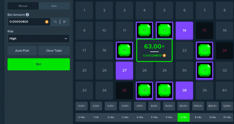
Task: Switch to the Auto tab
Action: (54, 6)
